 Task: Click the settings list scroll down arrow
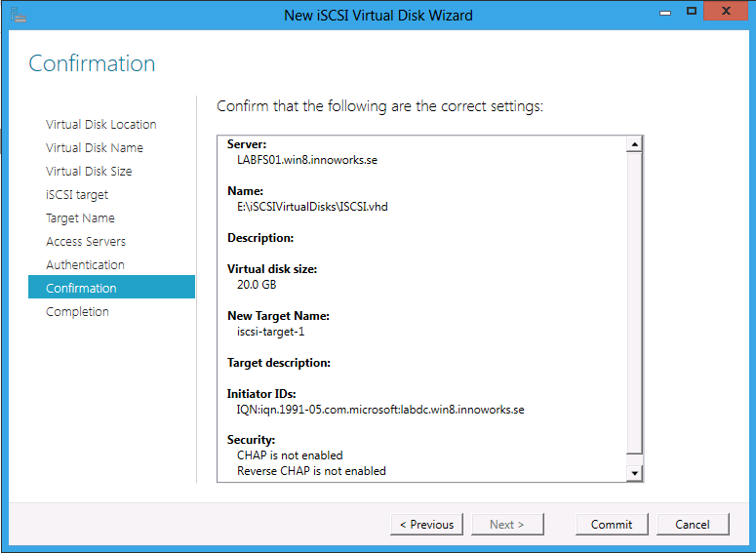[634, 473]
